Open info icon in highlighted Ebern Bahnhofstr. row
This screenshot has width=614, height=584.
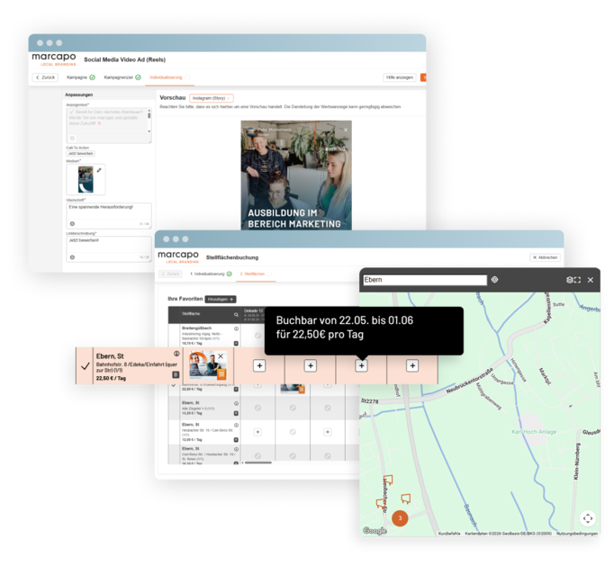coord(176,354)
